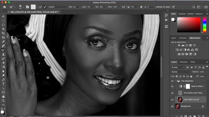Select the Type tool
This screenshot has width=209, height=117.
click(x=3, y=84)
